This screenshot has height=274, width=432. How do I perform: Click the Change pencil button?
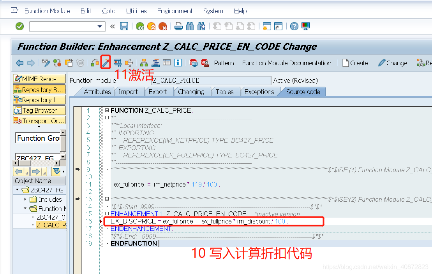pyautogui.click(x=393, y=63)
